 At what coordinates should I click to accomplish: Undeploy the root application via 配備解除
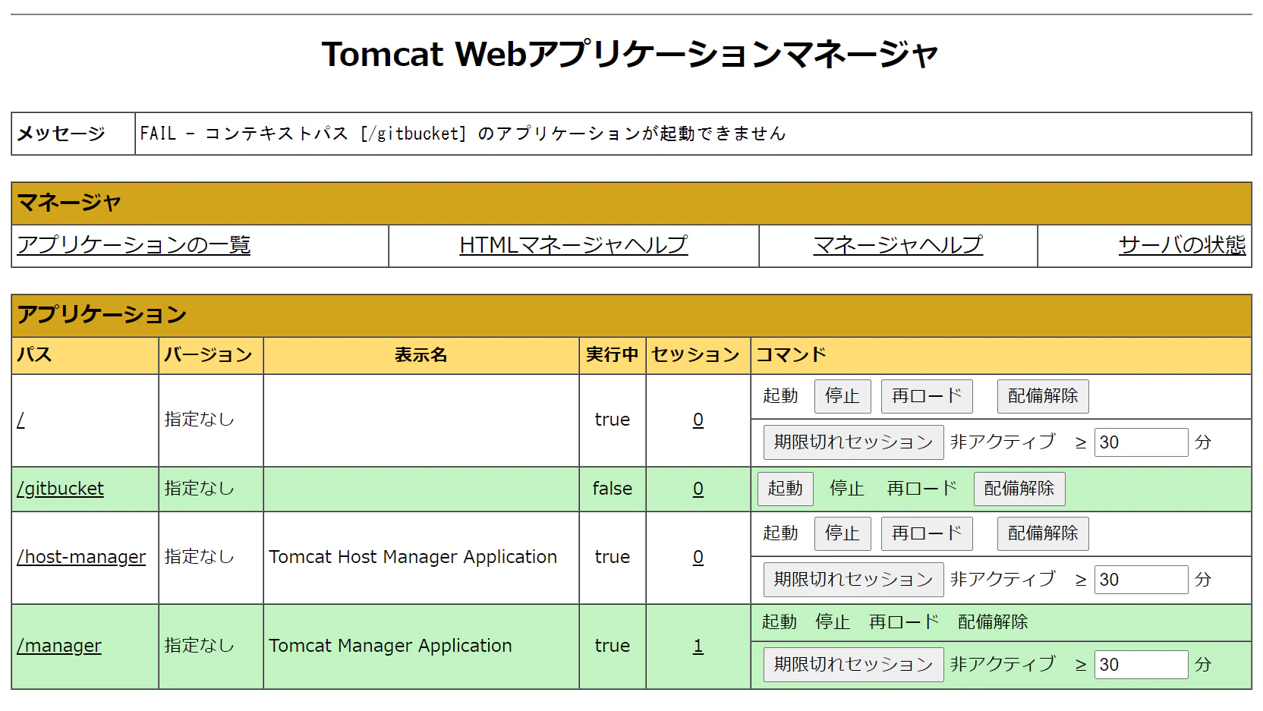(1042, 395)
